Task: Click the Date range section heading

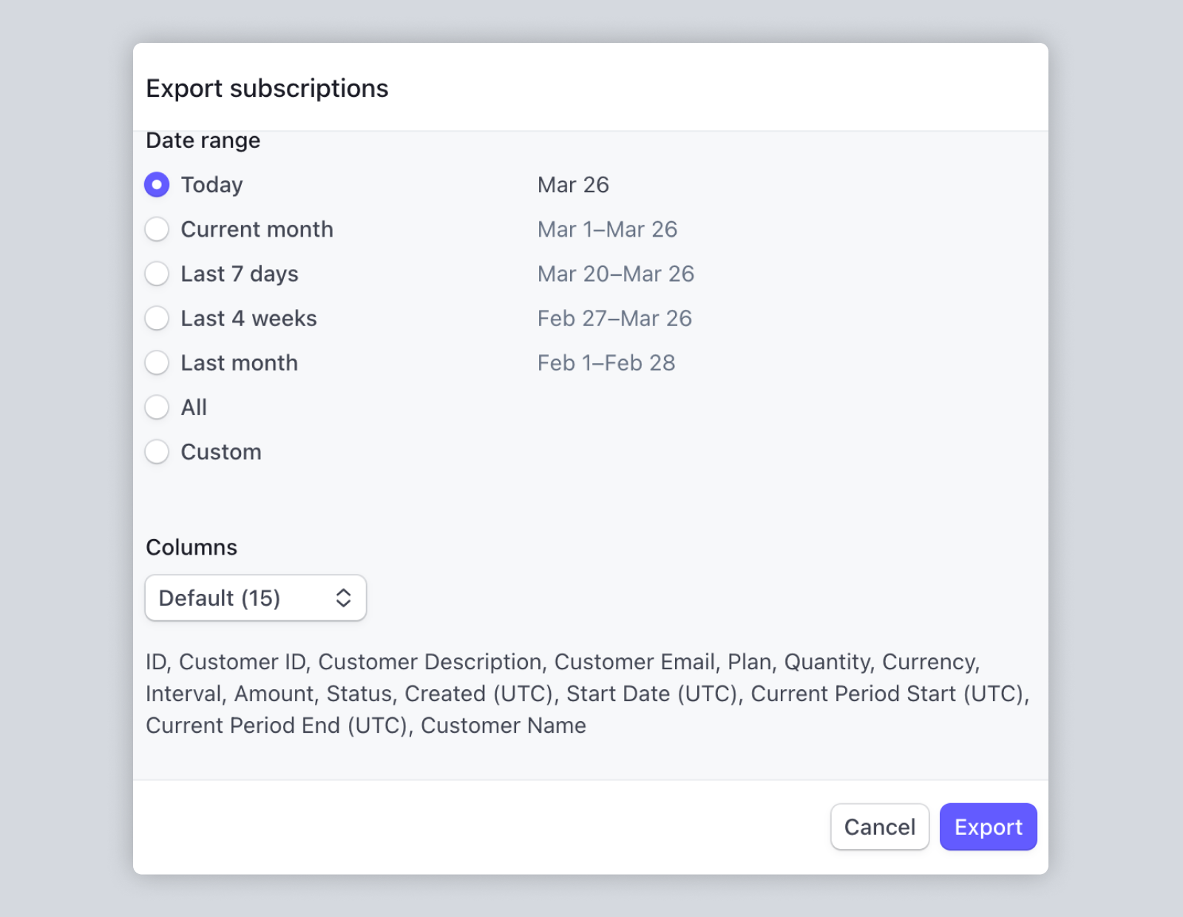Action: 203,141
